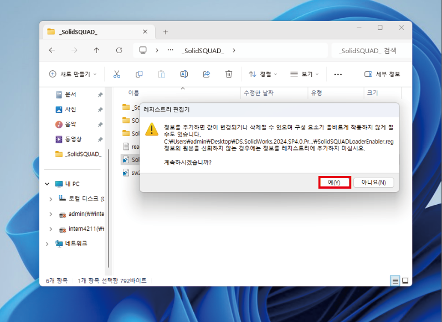442x322 pixels.
Task: Select 로컬 디스크 in navigation pane
Action: (81, 199)
